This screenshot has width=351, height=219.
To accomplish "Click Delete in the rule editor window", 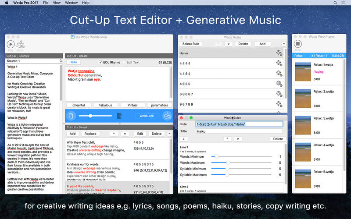I will coord(278,139).
